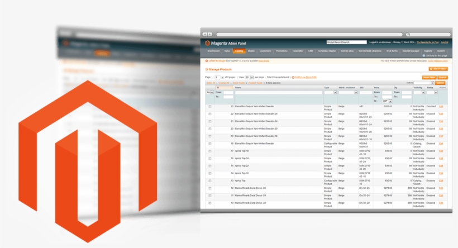This screenshot has height=248, width=458.
Task: Open the GBP currency dropdown
Action: tap(387, 101)
